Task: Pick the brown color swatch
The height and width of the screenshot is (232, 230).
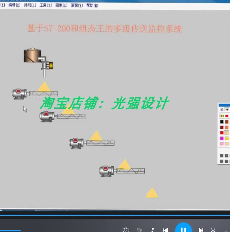Action: pos(227,122)
